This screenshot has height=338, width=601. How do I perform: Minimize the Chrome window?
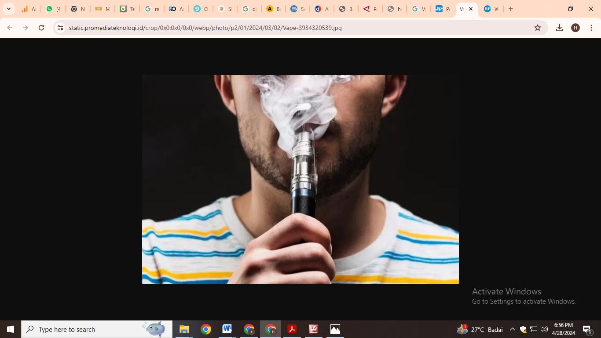550,9
